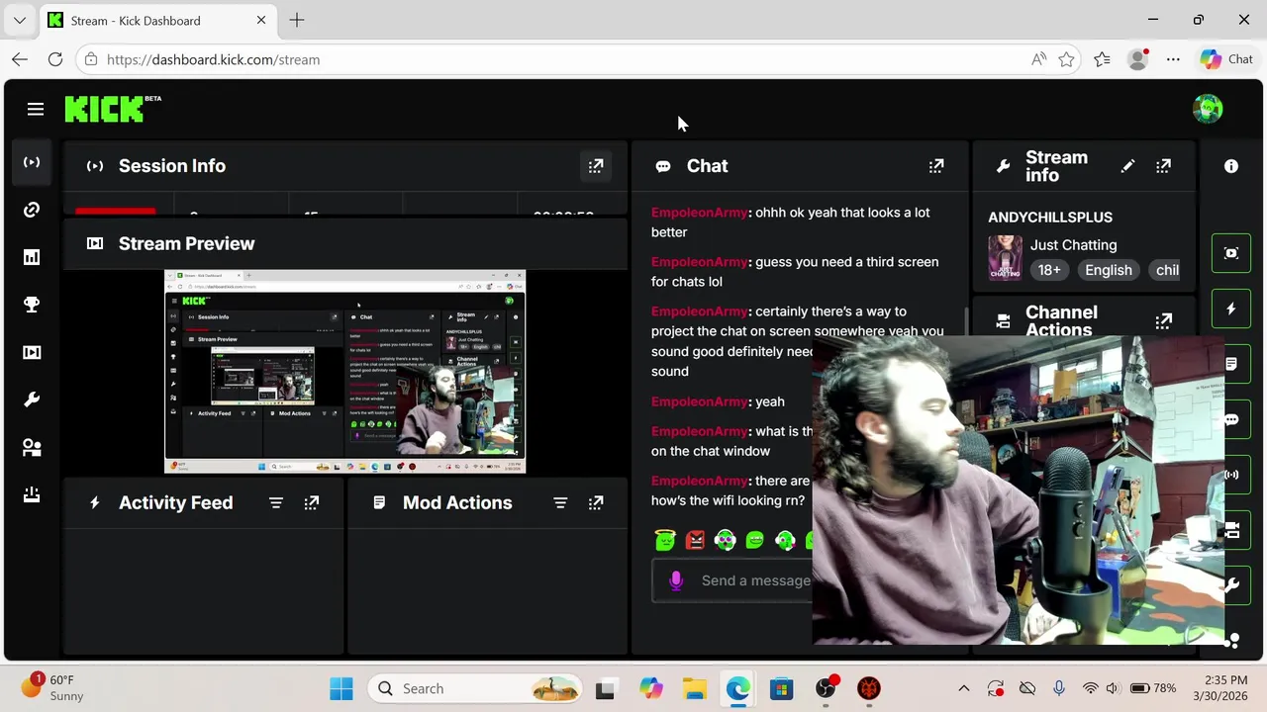Open tab search dropdown arrow

tap(20, 20)
